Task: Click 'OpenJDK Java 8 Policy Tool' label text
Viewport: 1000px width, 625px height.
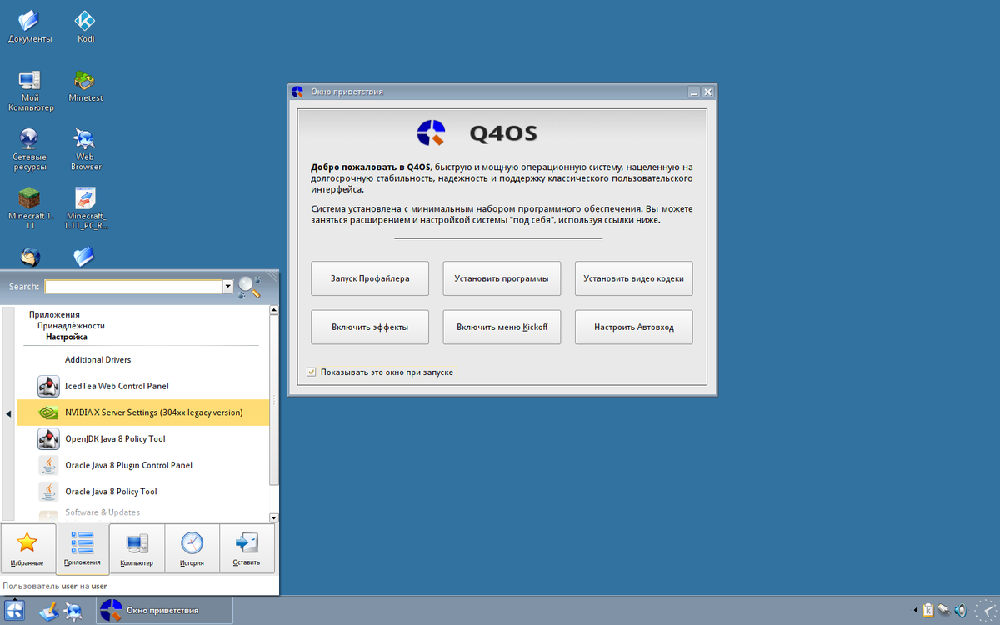Action: pos(115,439)
